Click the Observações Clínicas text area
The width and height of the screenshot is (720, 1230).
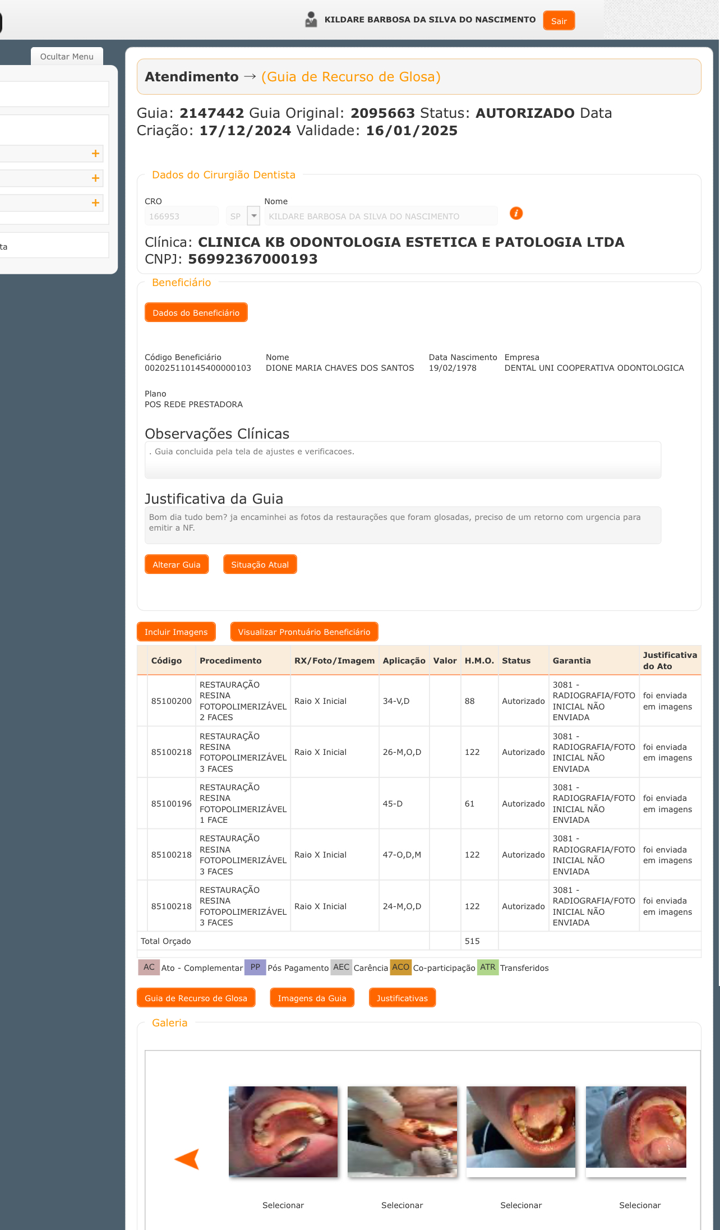click(403, 460)
